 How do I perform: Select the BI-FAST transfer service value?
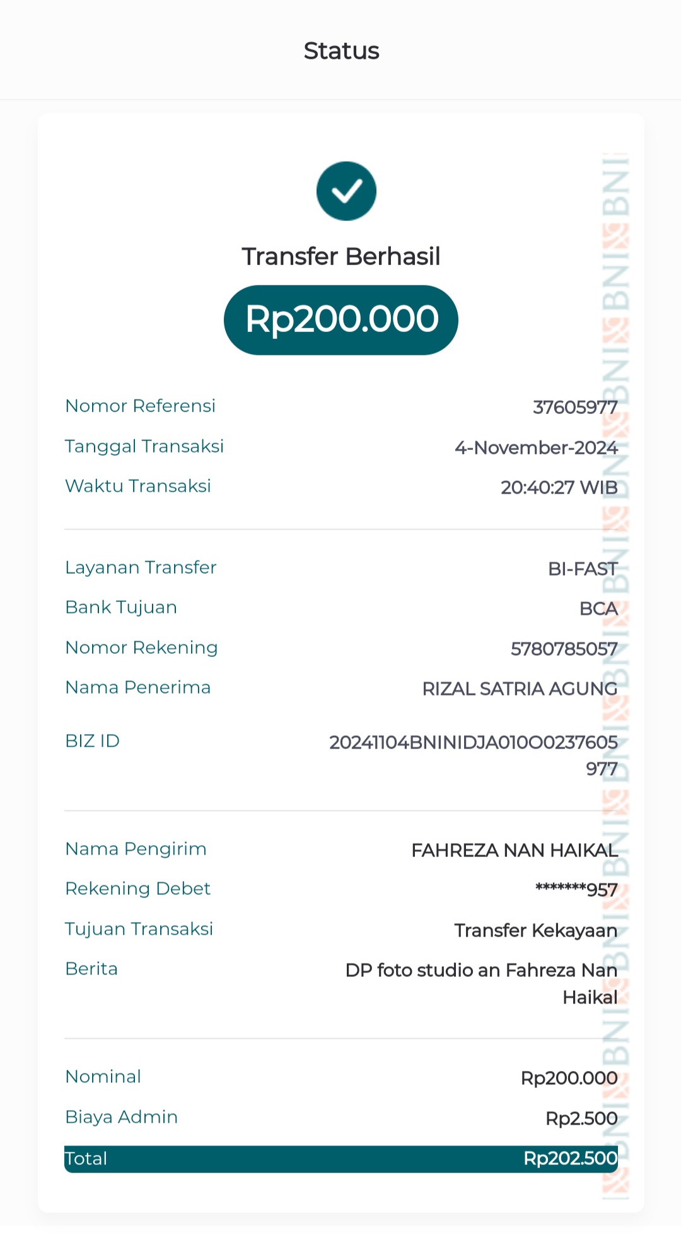pos(583,569)
